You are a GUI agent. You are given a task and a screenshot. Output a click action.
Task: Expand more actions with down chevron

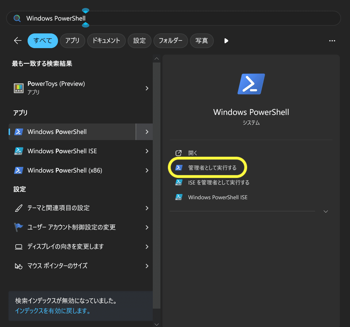[326, 211]
